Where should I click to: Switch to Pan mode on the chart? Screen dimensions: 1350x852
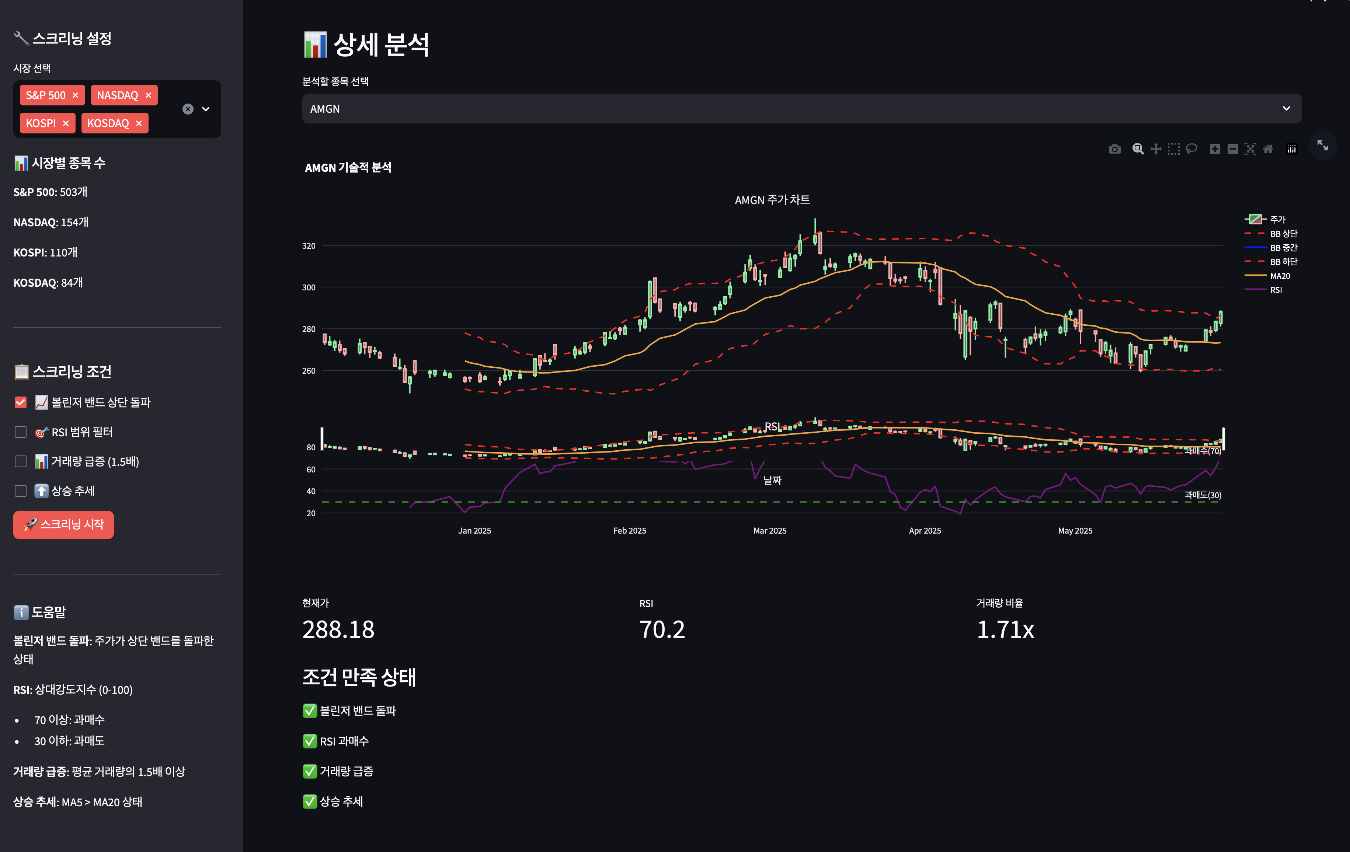click(1155, 149)
